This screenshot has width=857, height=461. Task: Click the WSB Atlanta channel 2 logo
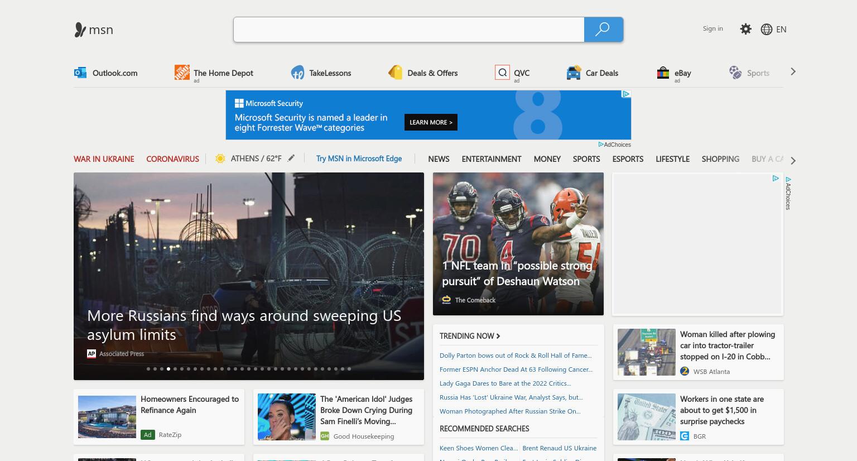tap(685, 371)
